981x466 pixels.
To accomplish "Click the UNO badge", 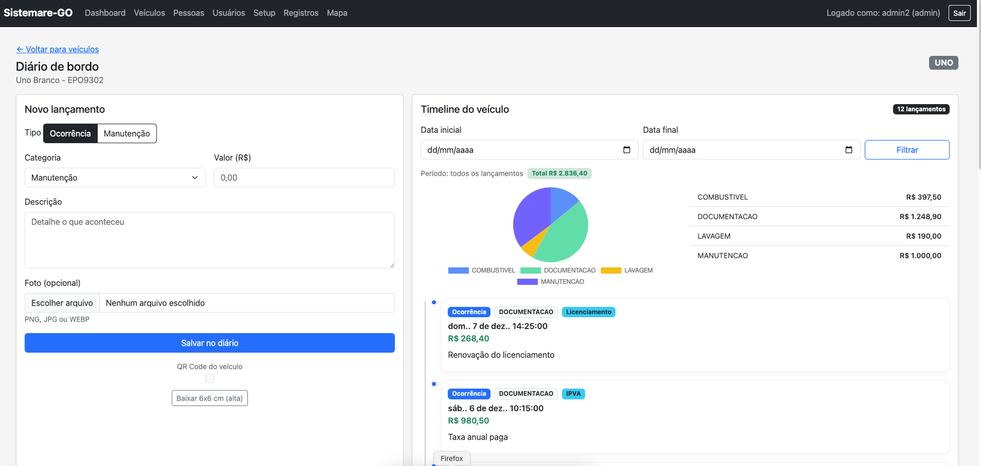I will (x=944, y=62).
